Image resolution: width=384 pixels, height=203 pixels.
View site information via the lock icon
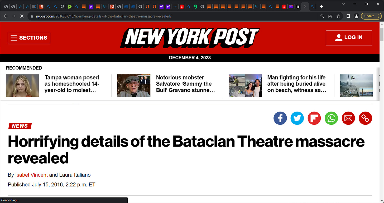coord(32,16)
